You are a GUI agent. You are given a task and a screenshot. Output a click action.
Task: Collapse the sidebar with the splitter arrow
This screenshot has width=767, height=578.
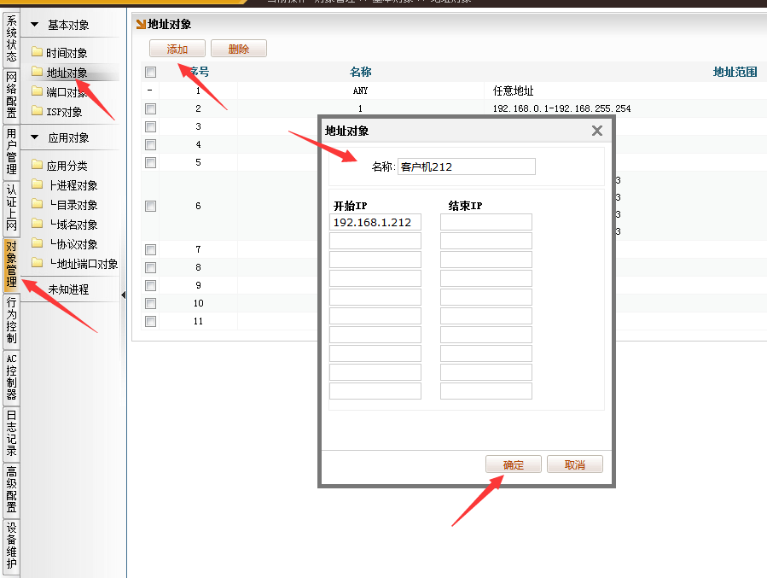coord(123,295)
